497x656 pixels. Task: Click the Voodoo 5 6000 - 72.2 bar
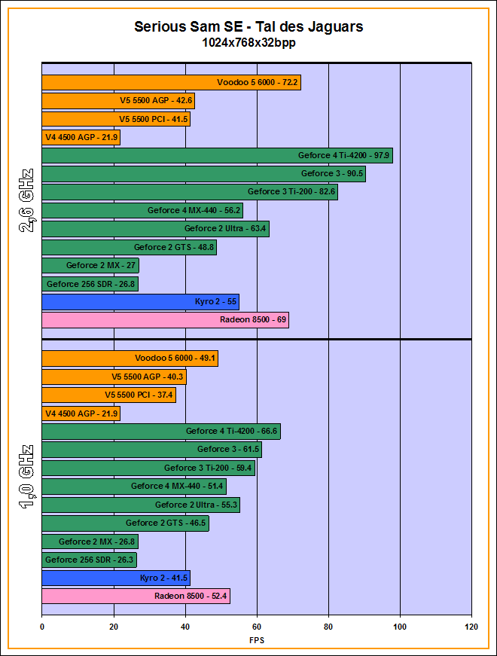pyautogui.click(x=171, y=83)
